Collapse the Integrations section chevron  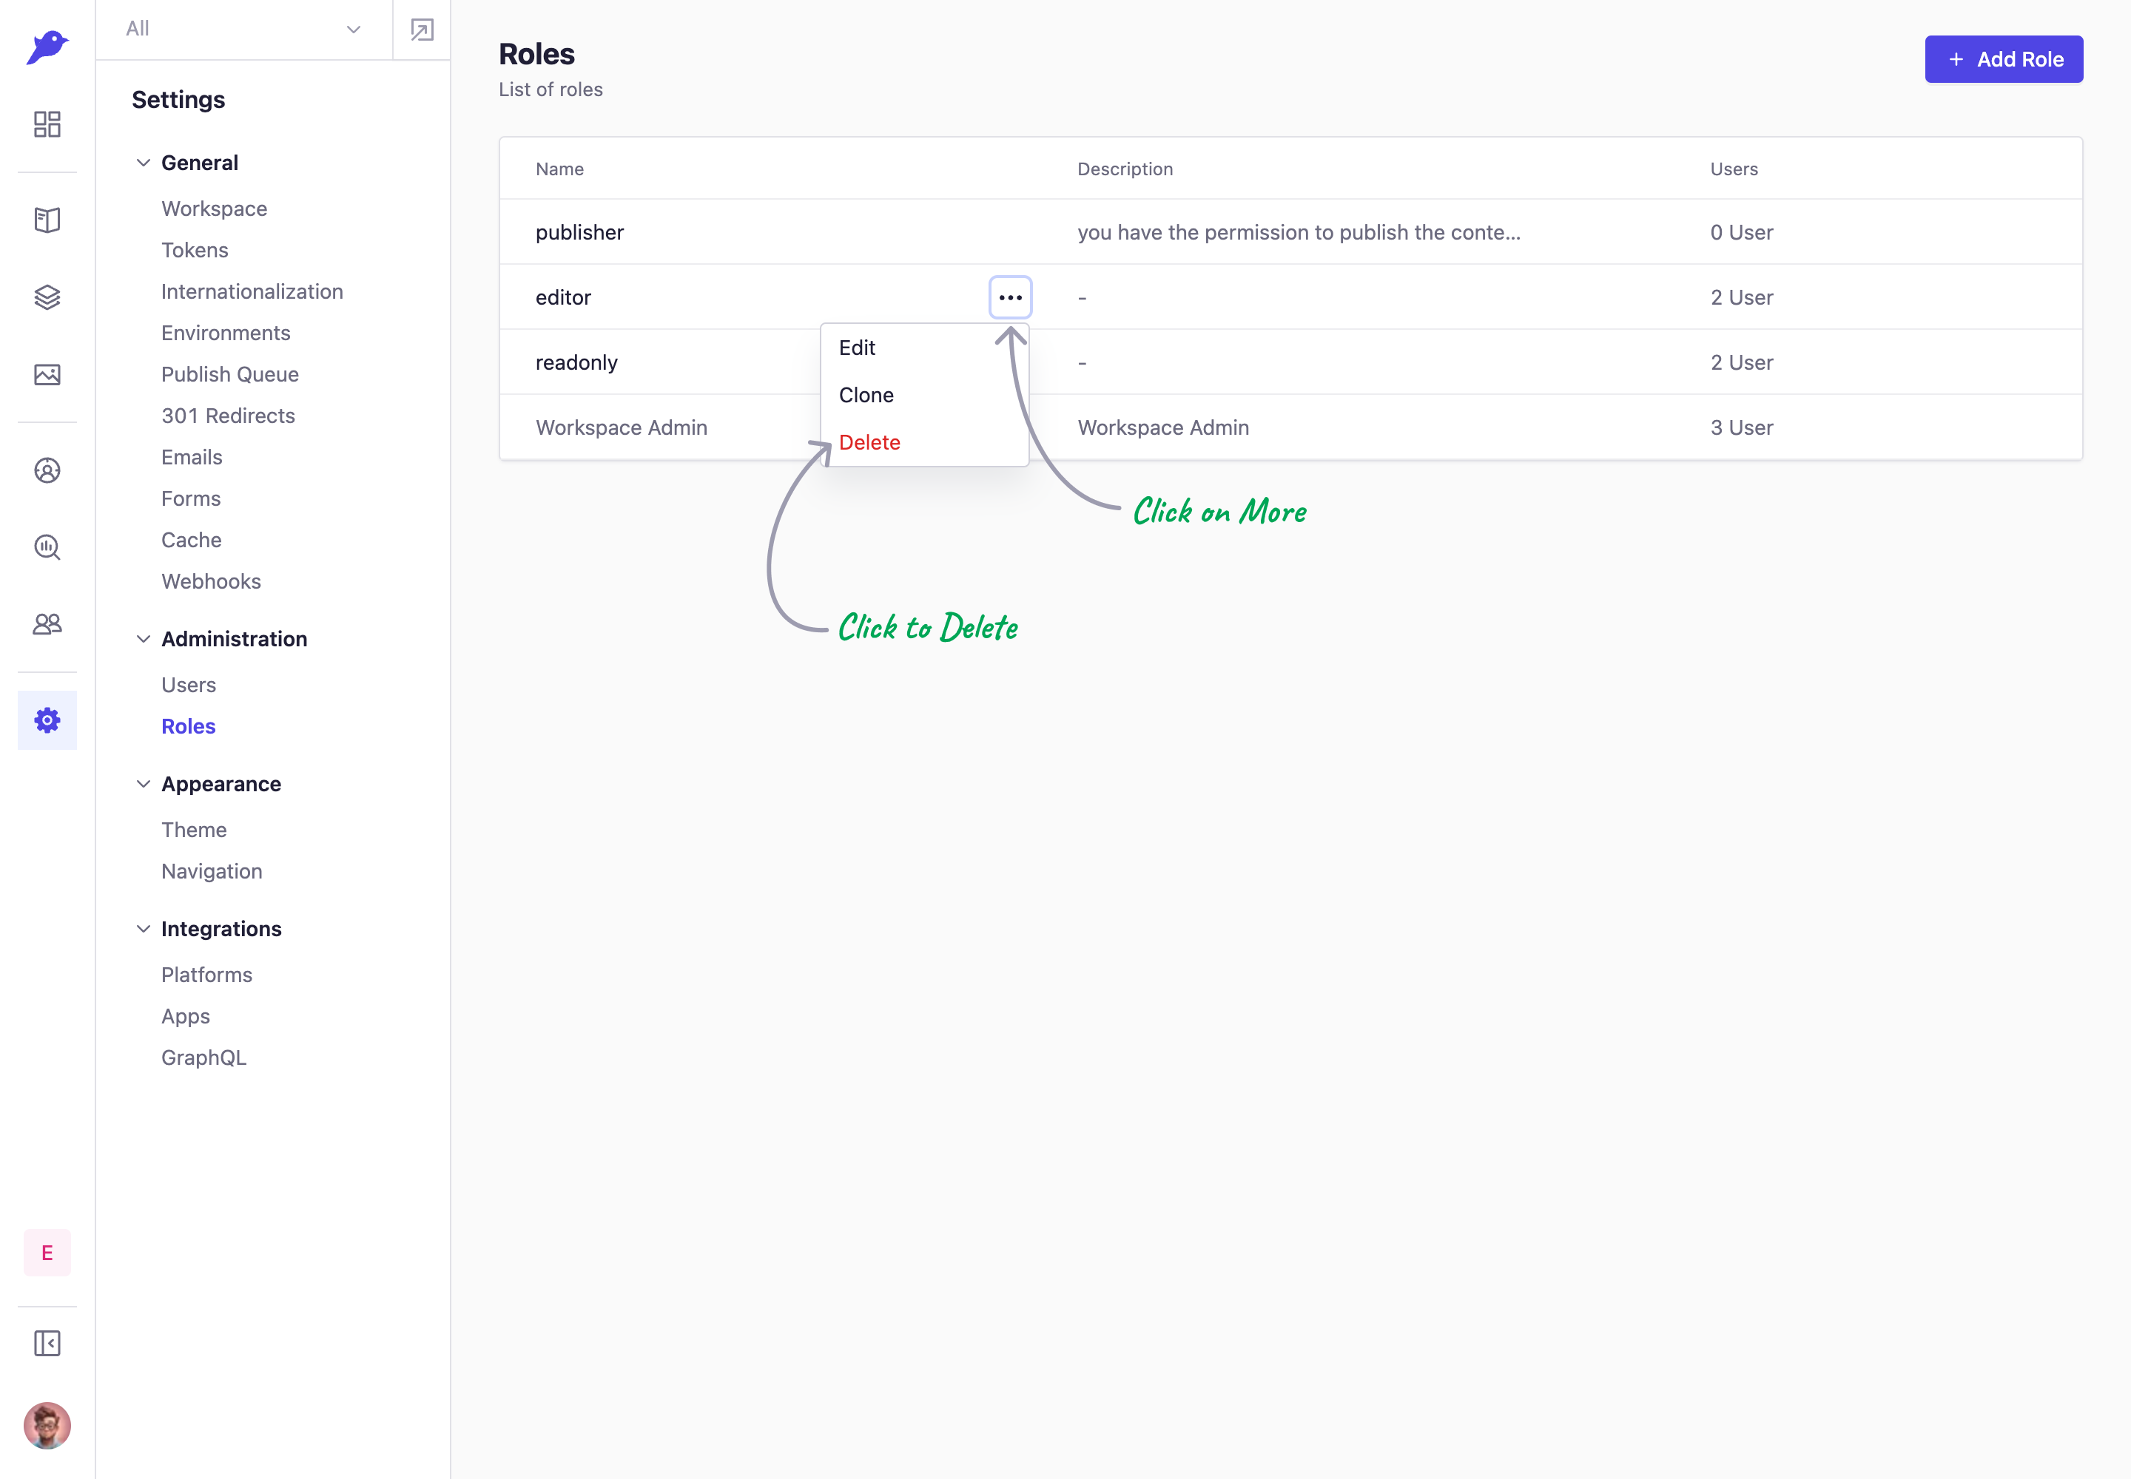point(144,929)
